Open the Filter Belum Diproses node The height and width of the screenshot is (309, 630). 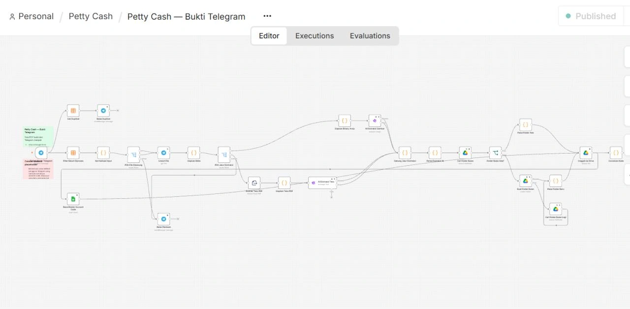73,153
